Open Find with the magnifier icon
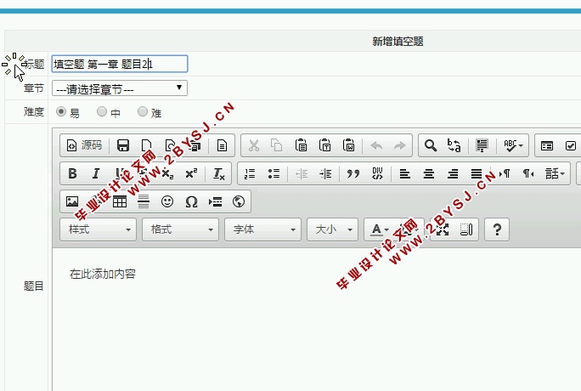This screenshot has width=581, height=391. coord(430,145)
